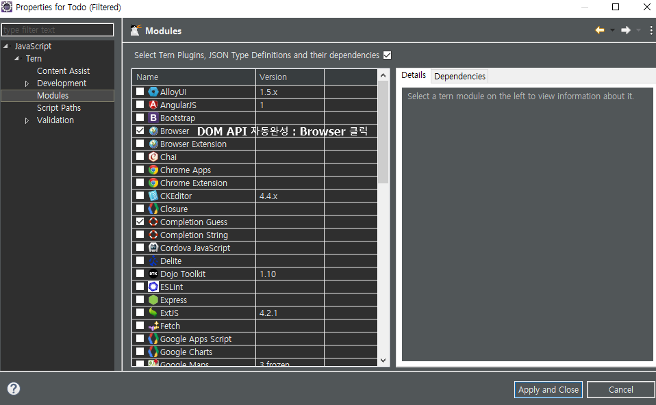The height and width of the screenshot is (405, 656).
Task: Open forward history dropdown arrow
Action: click(x=638, y=30)
